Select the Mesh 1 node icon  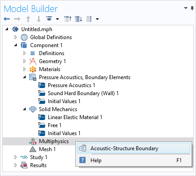click(33, 149)
